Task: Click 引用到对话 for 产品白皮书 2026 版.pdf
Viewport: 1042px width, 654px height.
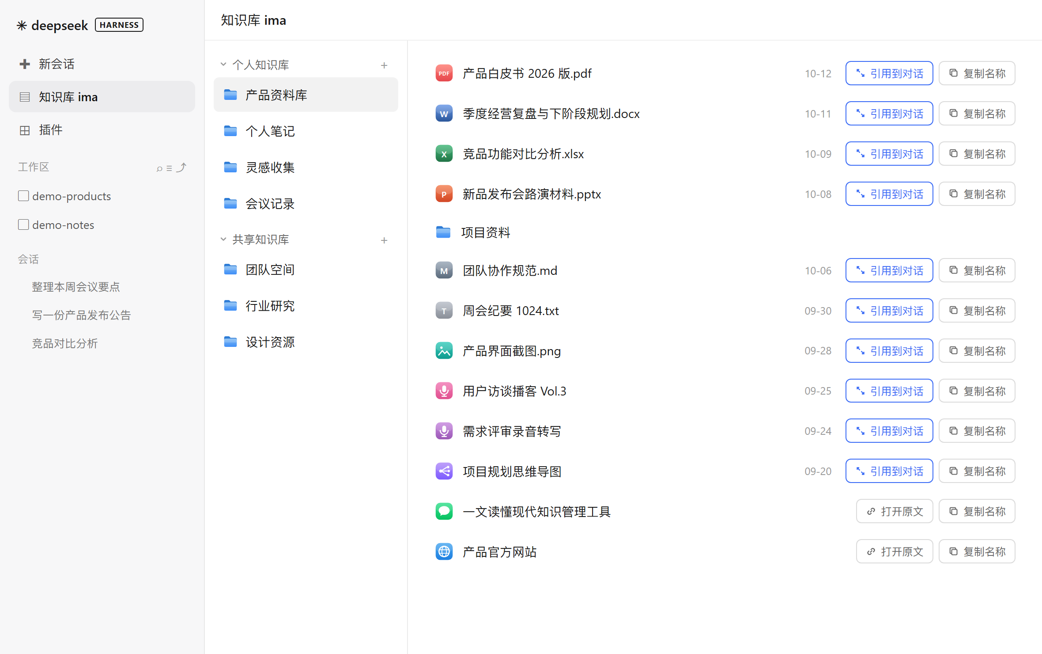Action: pos(889,73)
